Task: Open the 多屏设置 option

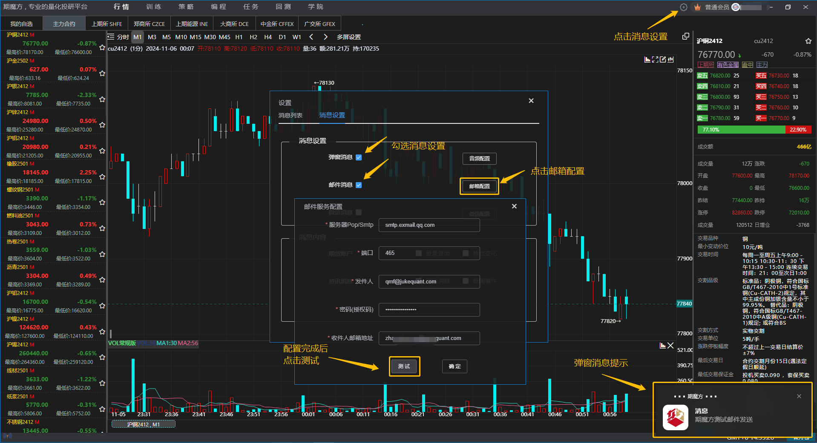Action: (x=349, y=37)
